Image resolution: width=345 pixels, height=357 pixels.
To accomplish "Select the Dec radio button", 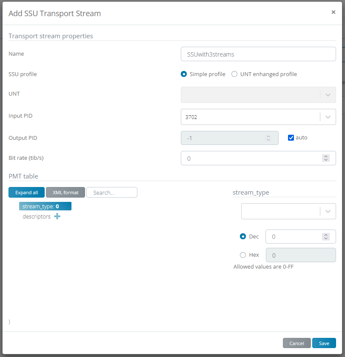I will 243,237.
